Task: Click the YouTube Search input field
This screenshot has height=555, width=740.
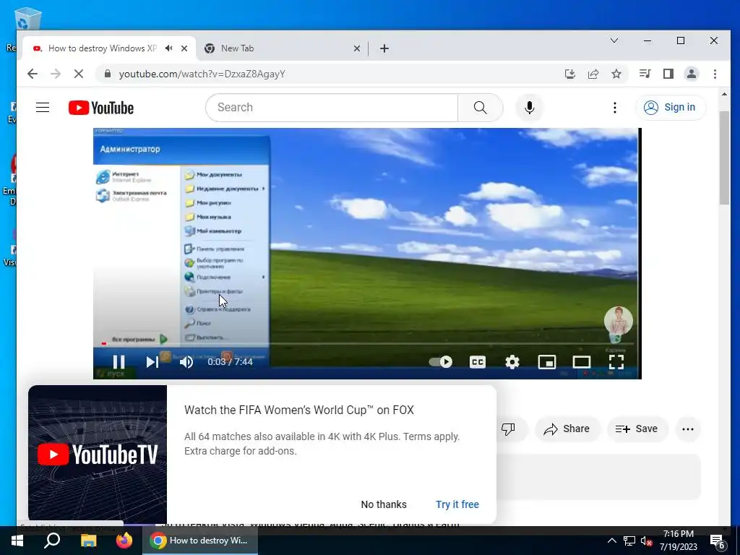Action: point(332,108)
